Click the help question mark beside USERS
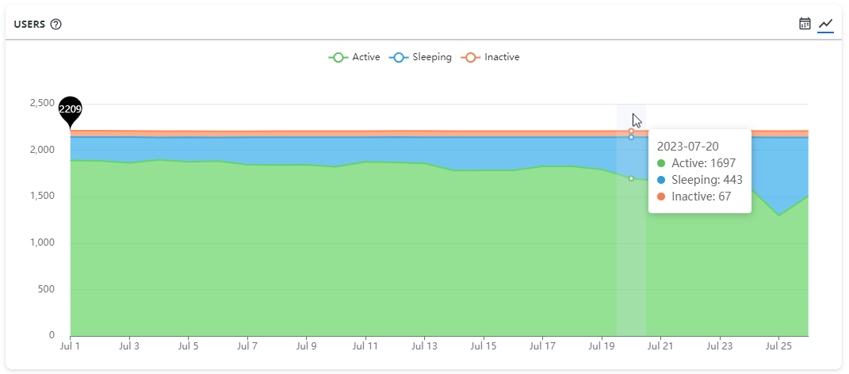Viewport: 849px width, 374px height. click(x=55, y=24)
